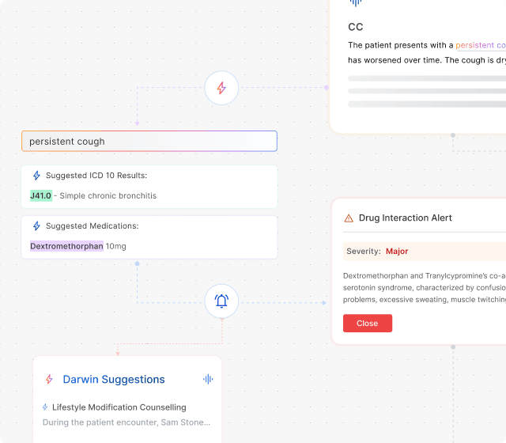
Task: Select the J41.0 ICD code tag
Action: click(x=41, y=195)
